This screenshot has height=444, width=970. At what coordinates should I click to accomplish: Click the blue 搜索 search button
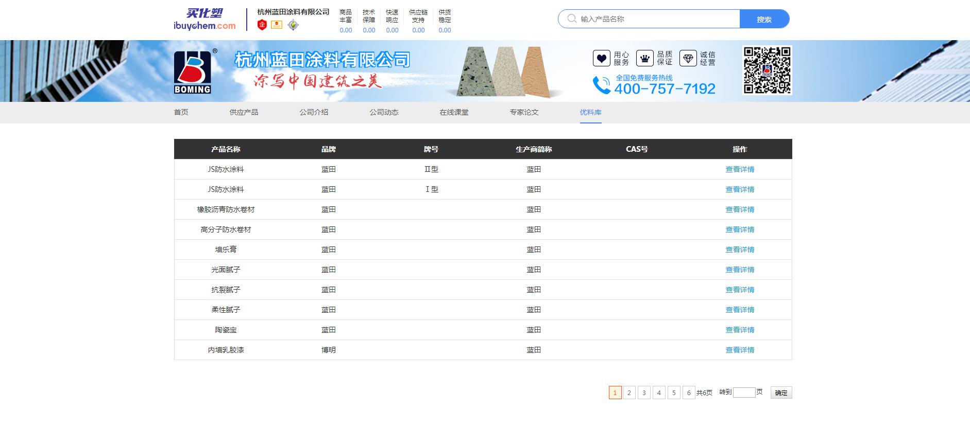(x=764, y=19)
